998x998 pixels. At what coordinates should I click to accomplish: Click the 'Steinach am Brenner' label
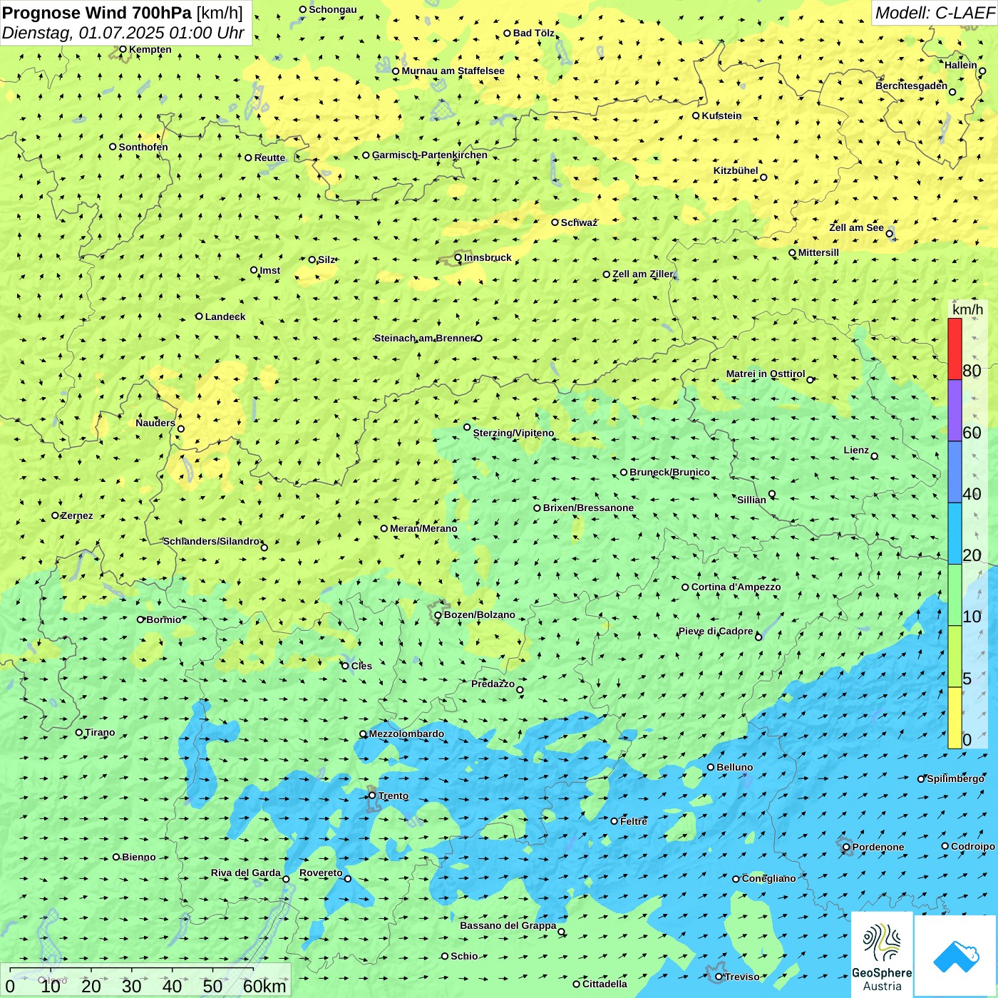(x=423, y=338)
